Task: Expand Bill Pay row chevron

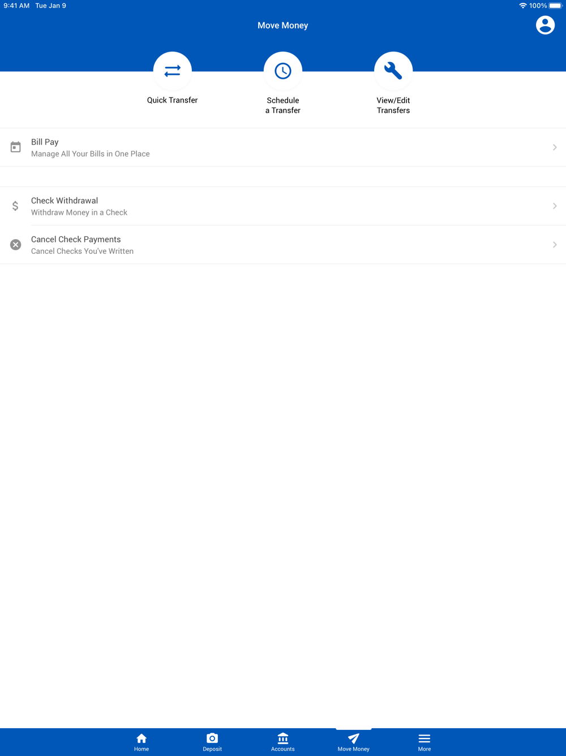Action: click(555, 147)
